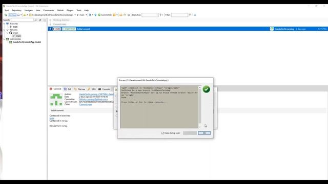Viewport: 328px width, 184px height.
Task: Collapse the Remotes tree node
Action: point(5,30)
